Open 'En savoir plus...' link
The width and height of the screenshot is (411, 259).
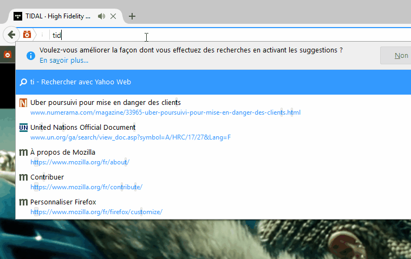click(64, 61)
